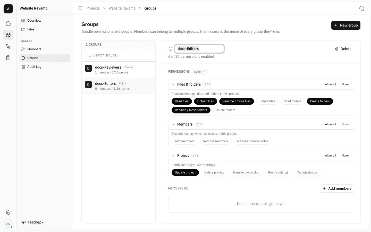Click the search magnifier icon

[89, 55]
